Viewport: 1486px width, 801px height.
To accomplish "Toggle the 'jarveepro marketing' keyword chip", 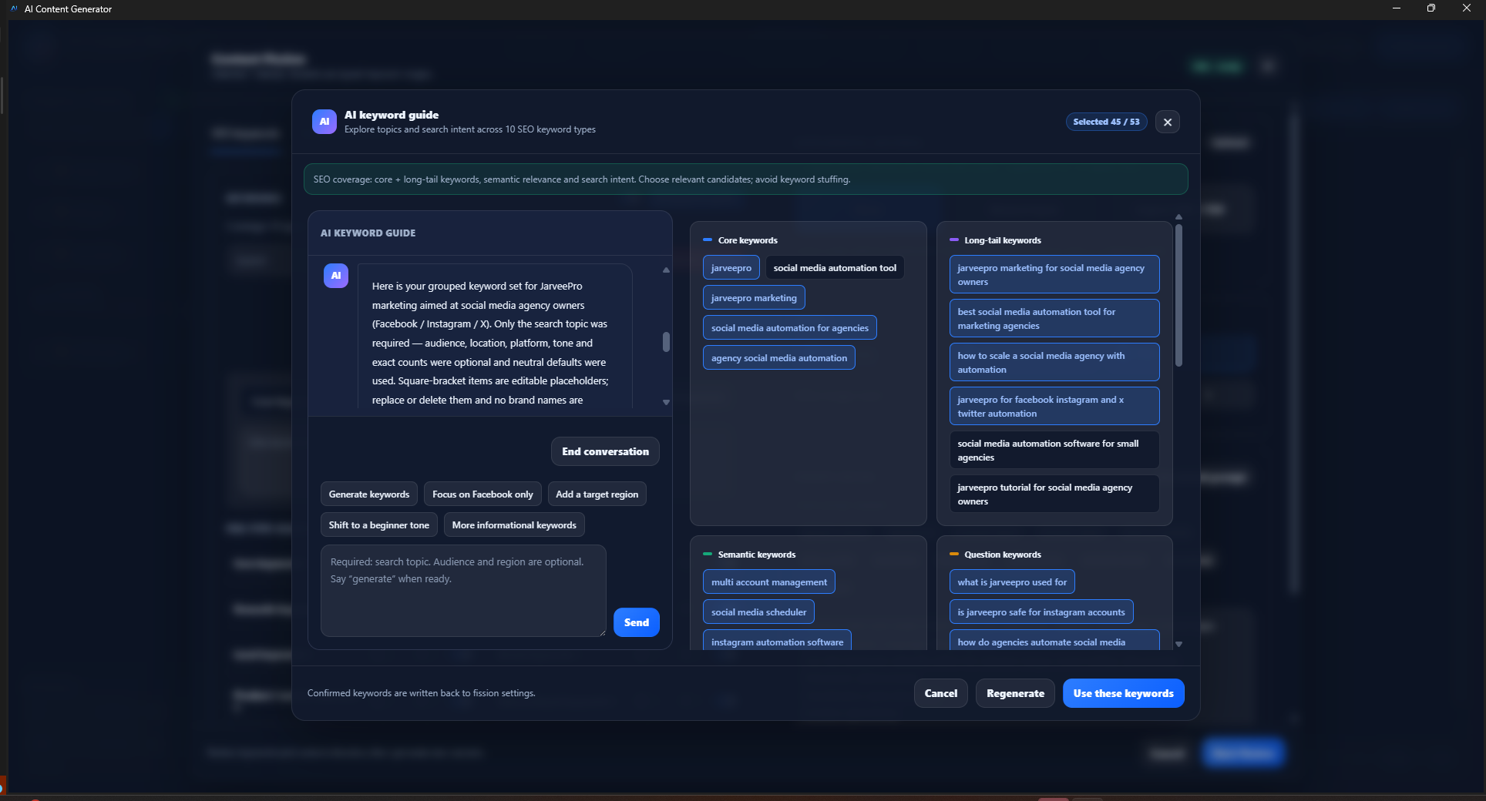I will click(754, 298).
